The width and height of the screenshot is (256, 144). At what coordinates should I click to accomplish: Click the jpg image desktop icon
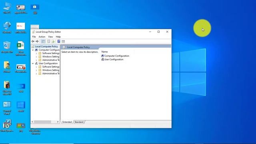21,127
